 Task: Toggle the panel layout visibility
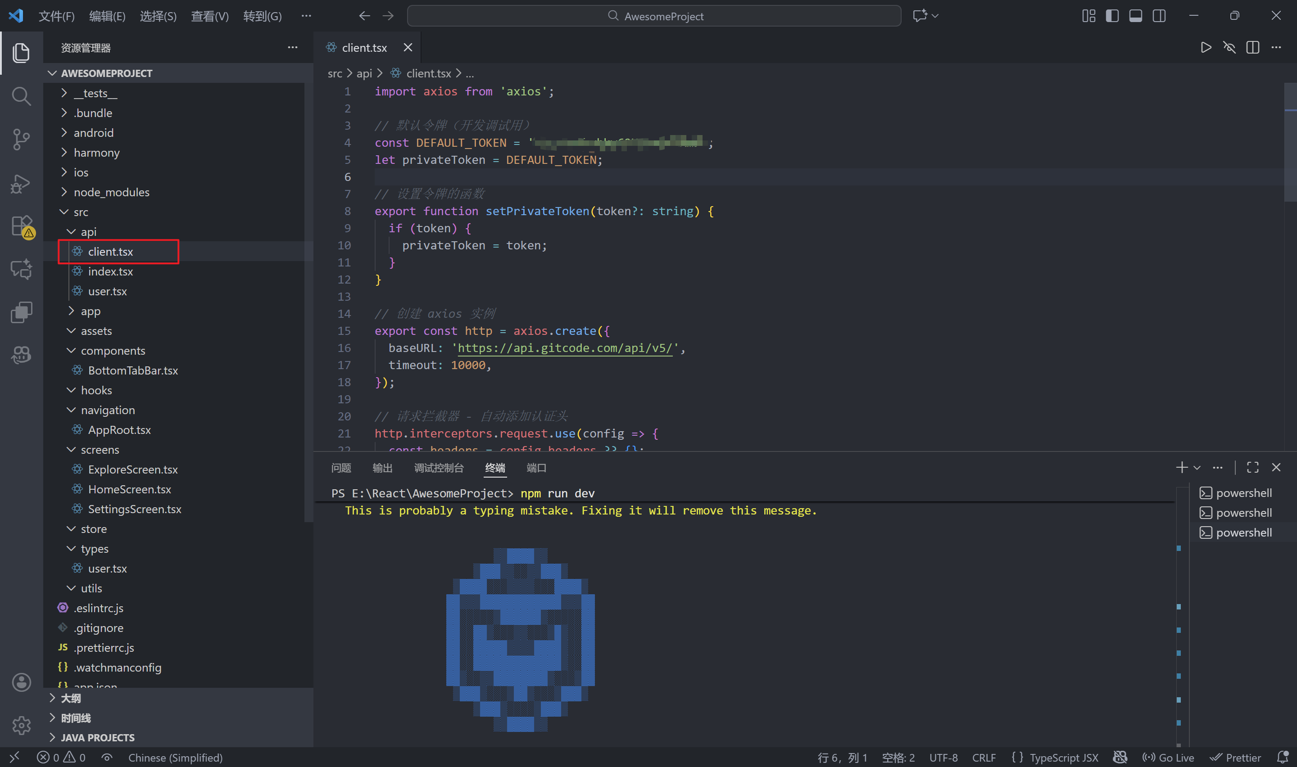coord(1135,15)
